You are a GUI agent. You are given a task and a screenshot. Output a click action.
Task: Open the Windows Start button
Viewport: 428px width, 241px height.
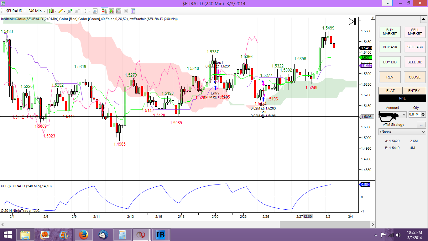coord(8,235)
